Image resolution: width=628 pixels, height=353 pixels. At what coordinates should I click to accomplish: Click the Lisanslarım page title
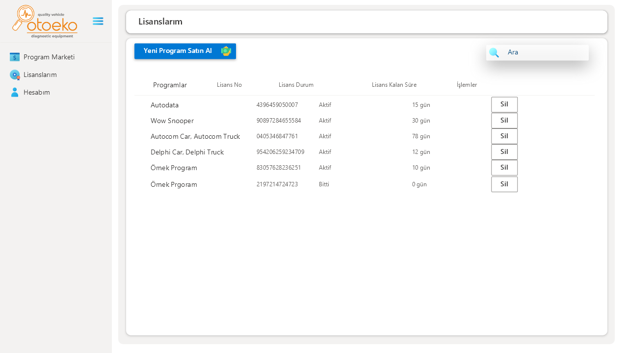click(160, 22)
